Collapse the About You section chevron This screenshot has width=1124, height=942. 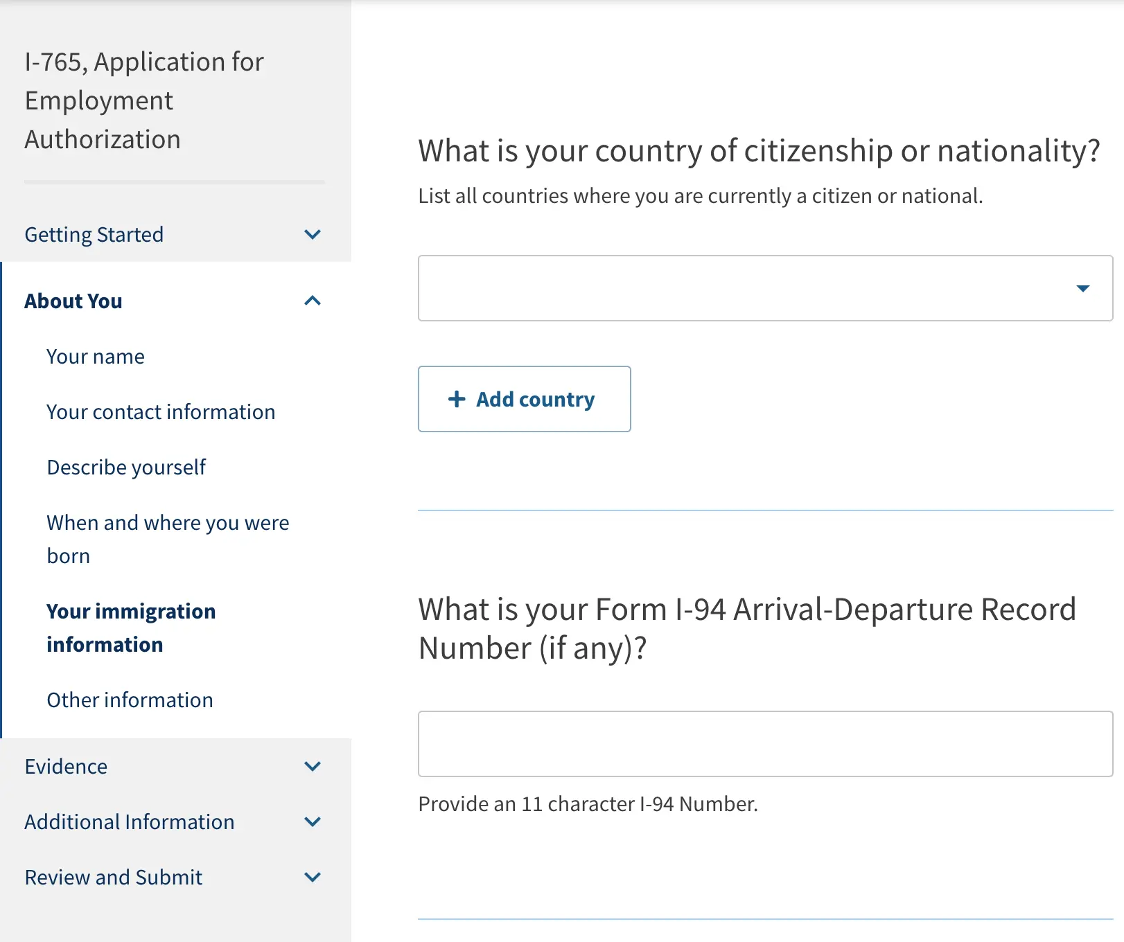(313, 301)
